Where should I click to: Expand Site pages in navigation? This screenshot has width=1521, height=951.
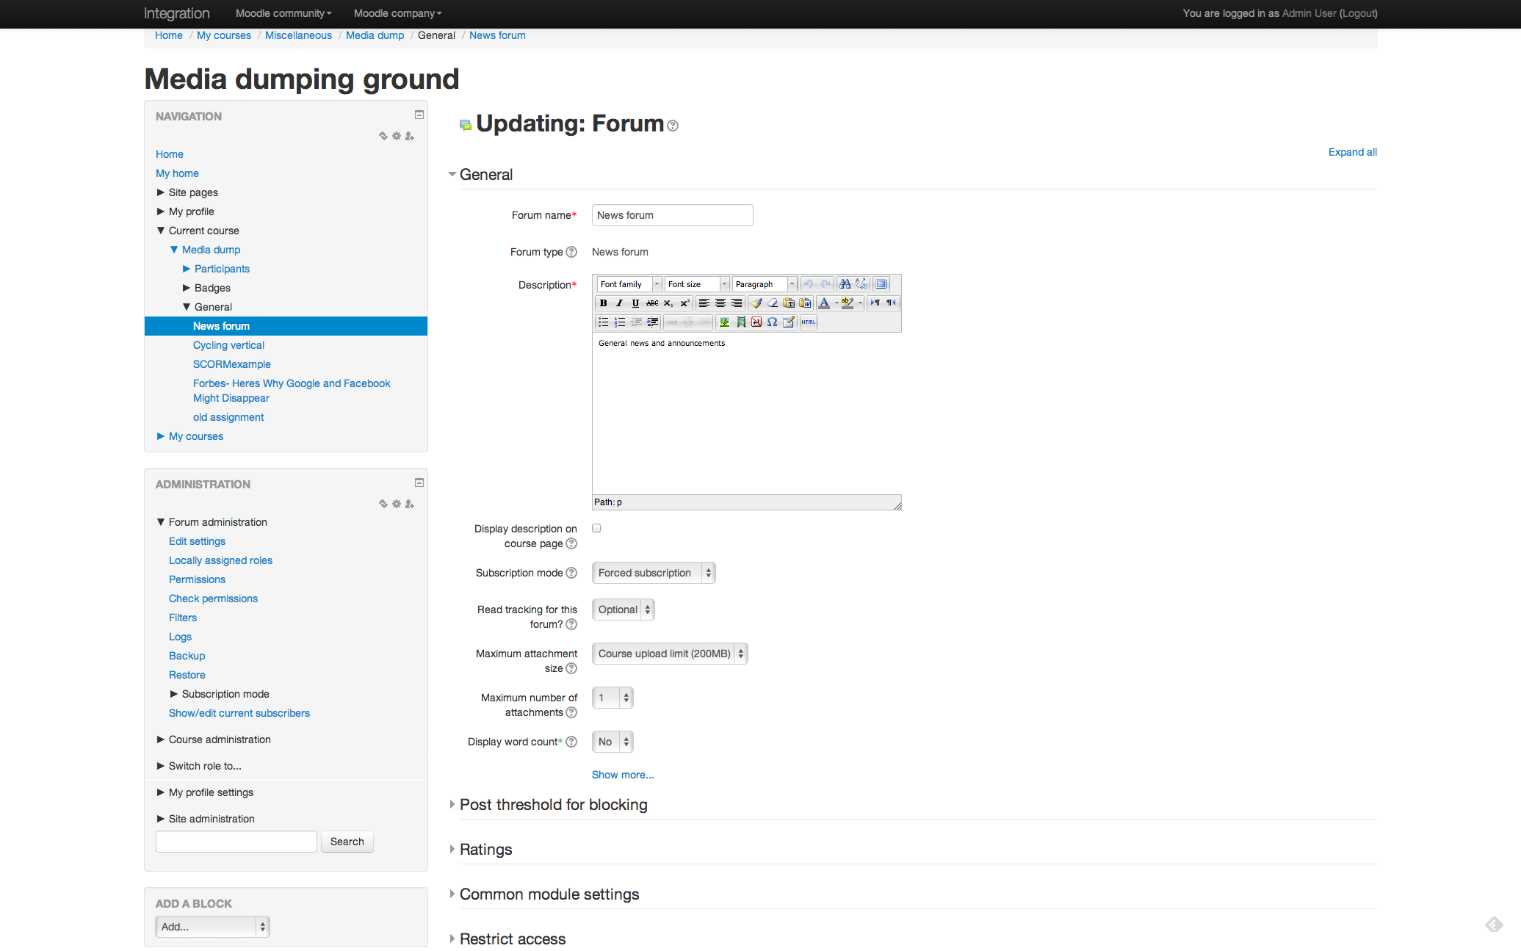(x=160, y=192)
